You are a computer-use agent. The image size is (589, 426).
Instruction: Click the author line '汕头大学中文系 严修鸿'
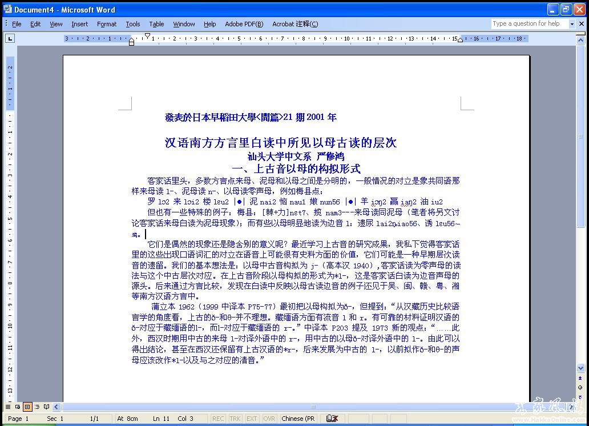point(296,156)
